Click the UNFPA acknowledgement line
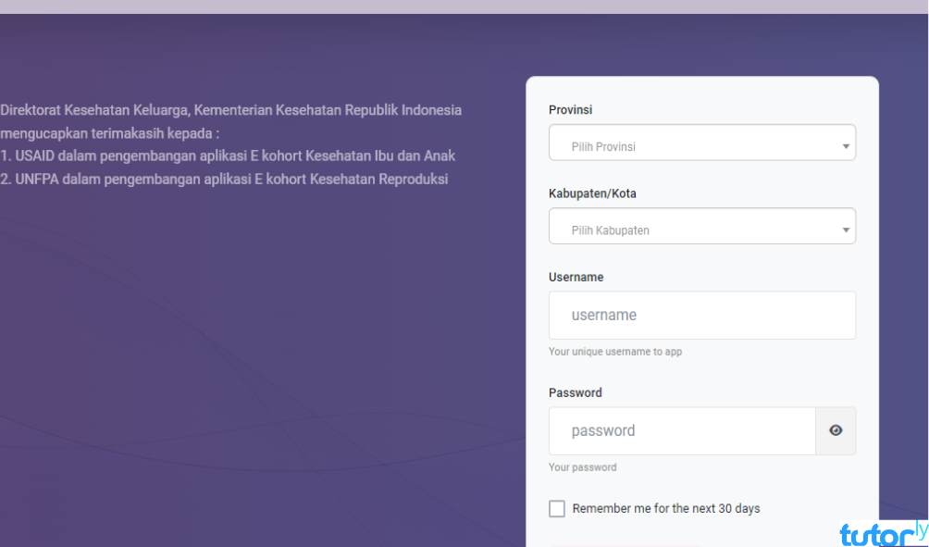 pyautogui.click(x=224, y=179)
